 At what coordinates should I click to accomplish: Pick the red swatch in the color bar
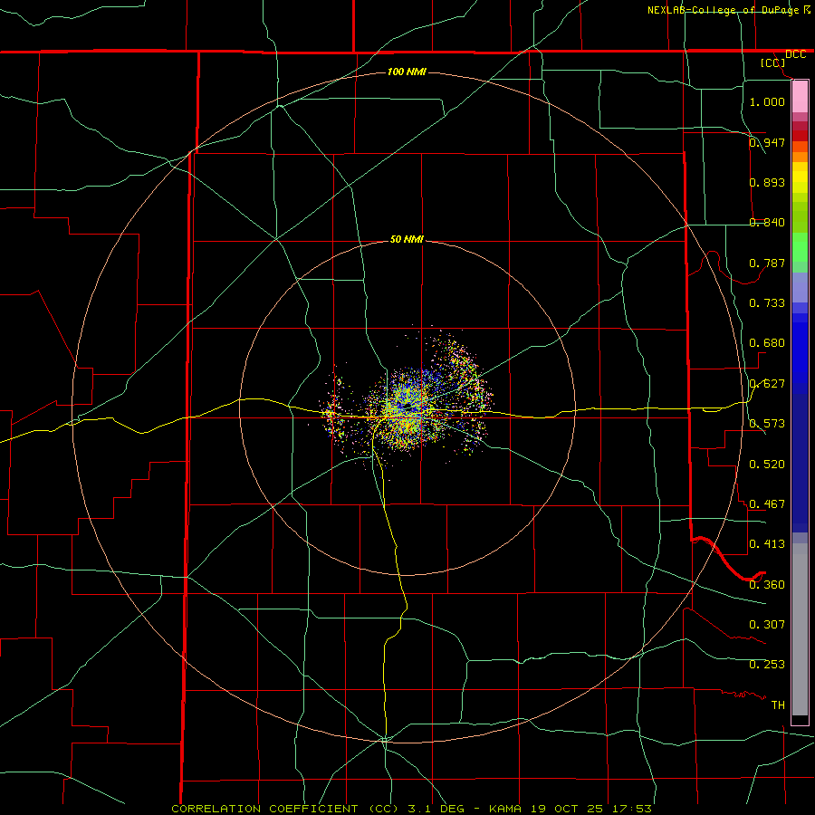[x=800, y=135]
